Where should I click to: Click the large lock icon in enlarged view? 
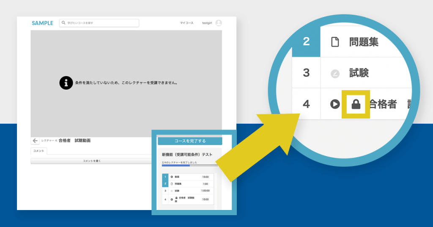pyautogui.click(x=356, y=104)
